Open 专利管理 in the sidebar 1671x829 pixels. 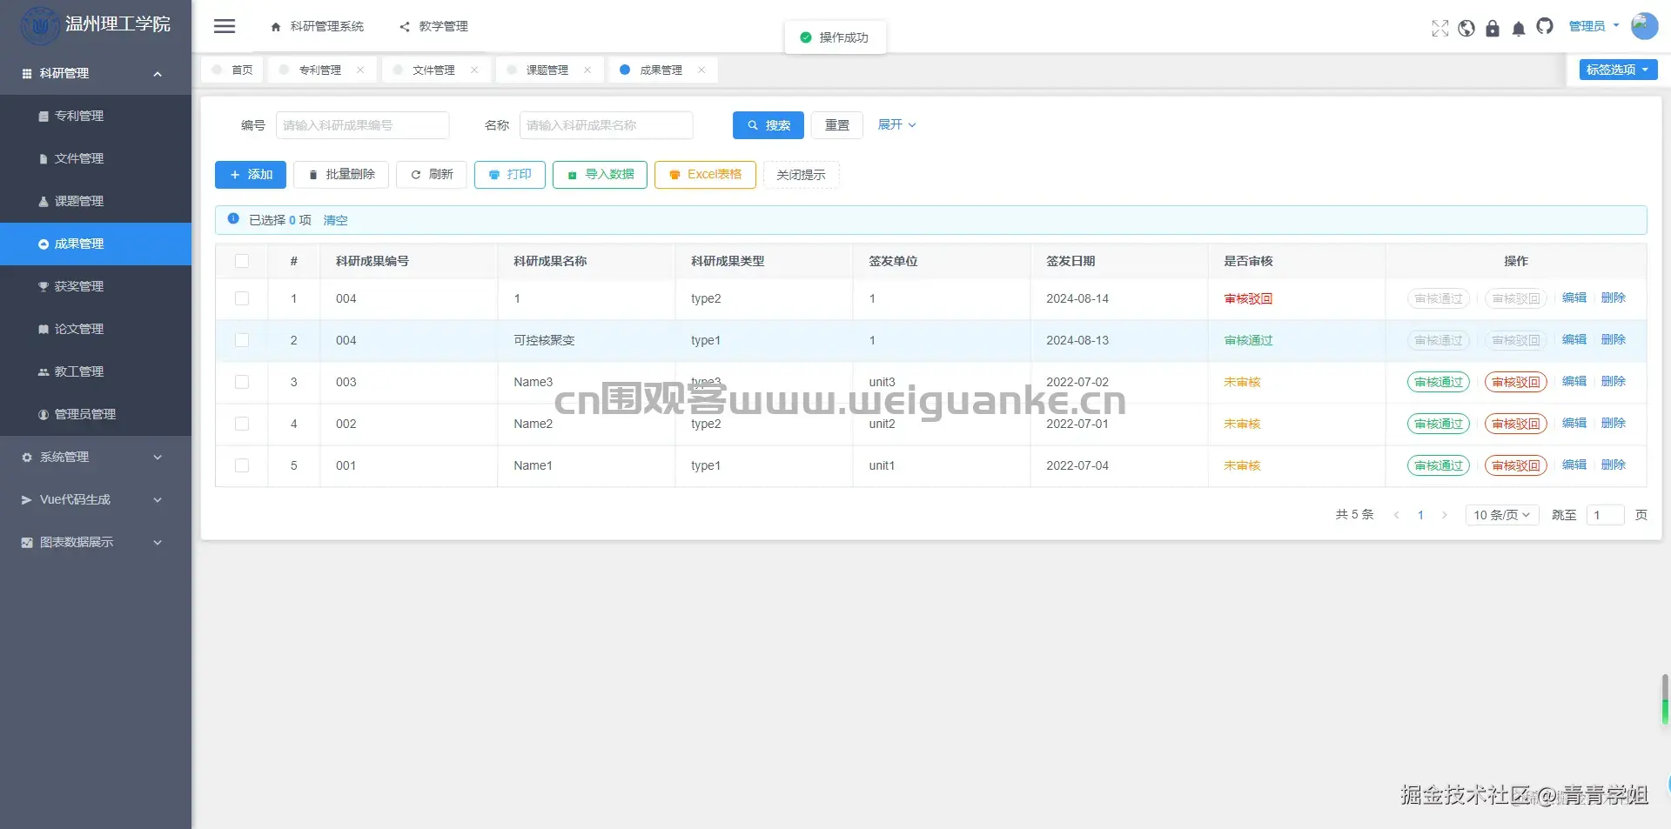pyautogui.click(x=96, y=116)
